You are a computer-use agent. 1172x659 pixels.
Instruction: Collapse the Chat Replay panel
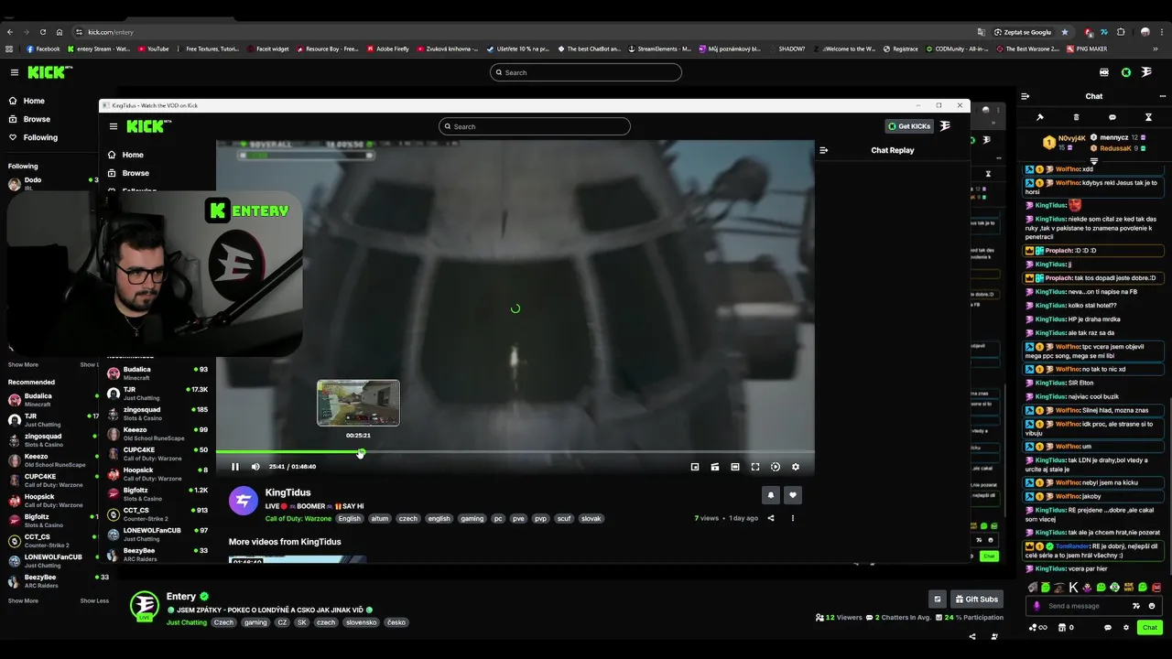click(823, 150)
